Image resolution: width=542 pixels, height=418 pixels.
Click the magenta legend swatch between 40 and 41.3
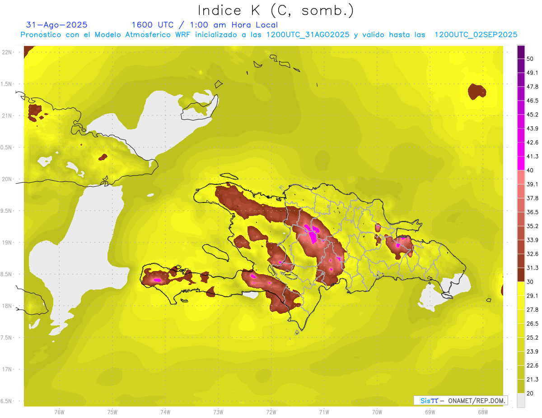[521, 163]
